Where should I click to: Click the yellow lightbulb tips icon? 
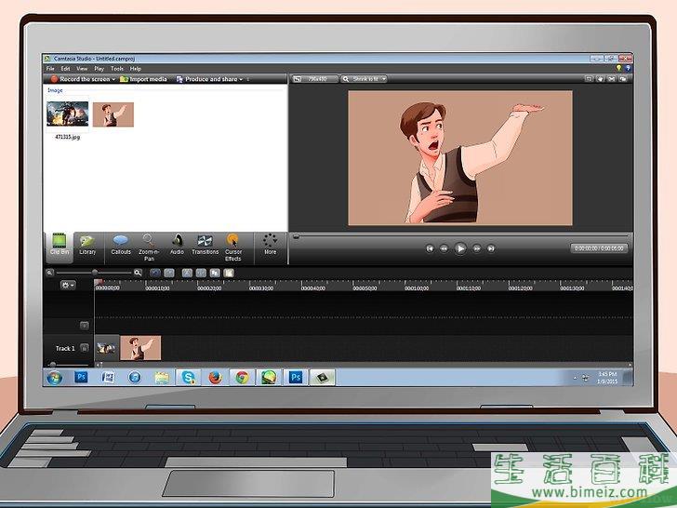point(618,68)
